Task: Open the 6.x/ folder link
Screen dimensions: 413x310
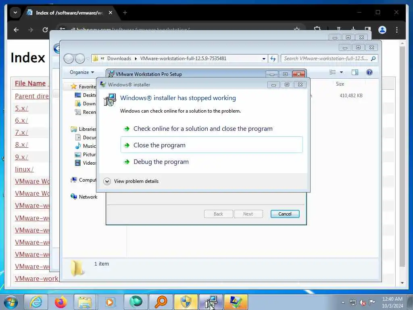Action: coord(22,120)
